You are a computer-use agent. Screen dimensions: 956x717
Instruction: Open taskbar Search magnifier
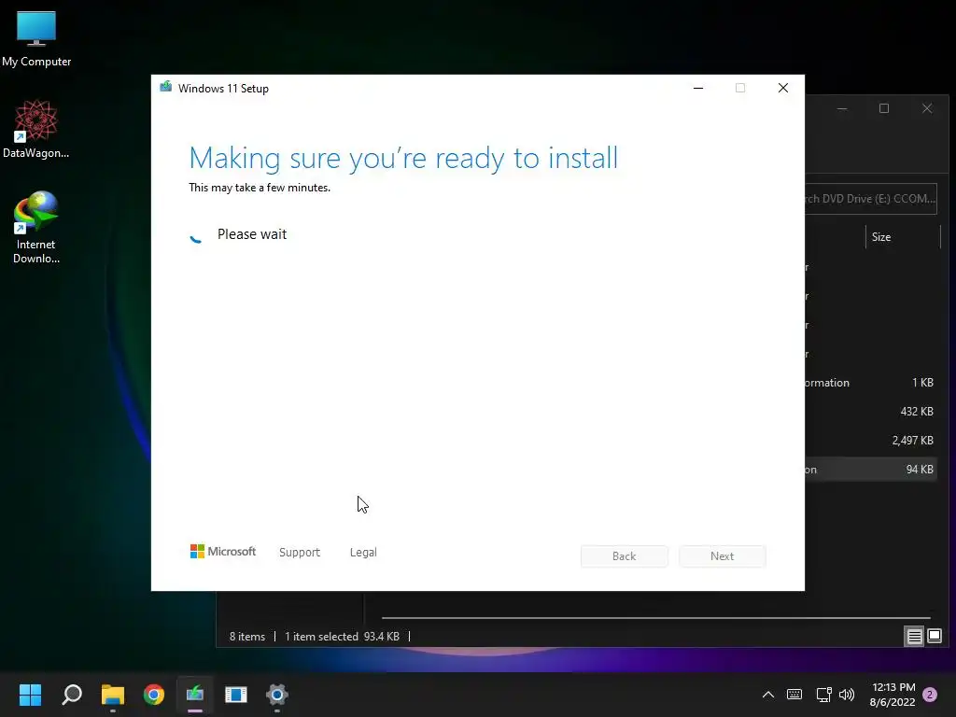(x=71, y=695)
